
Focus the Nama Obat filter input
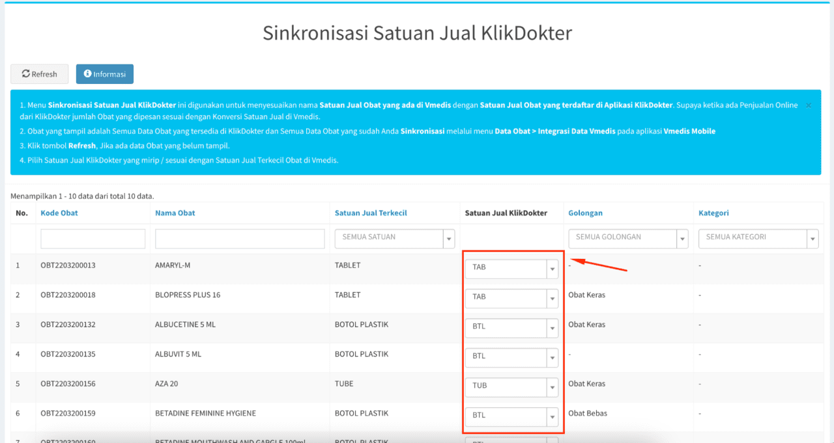(x=240, y=239)
